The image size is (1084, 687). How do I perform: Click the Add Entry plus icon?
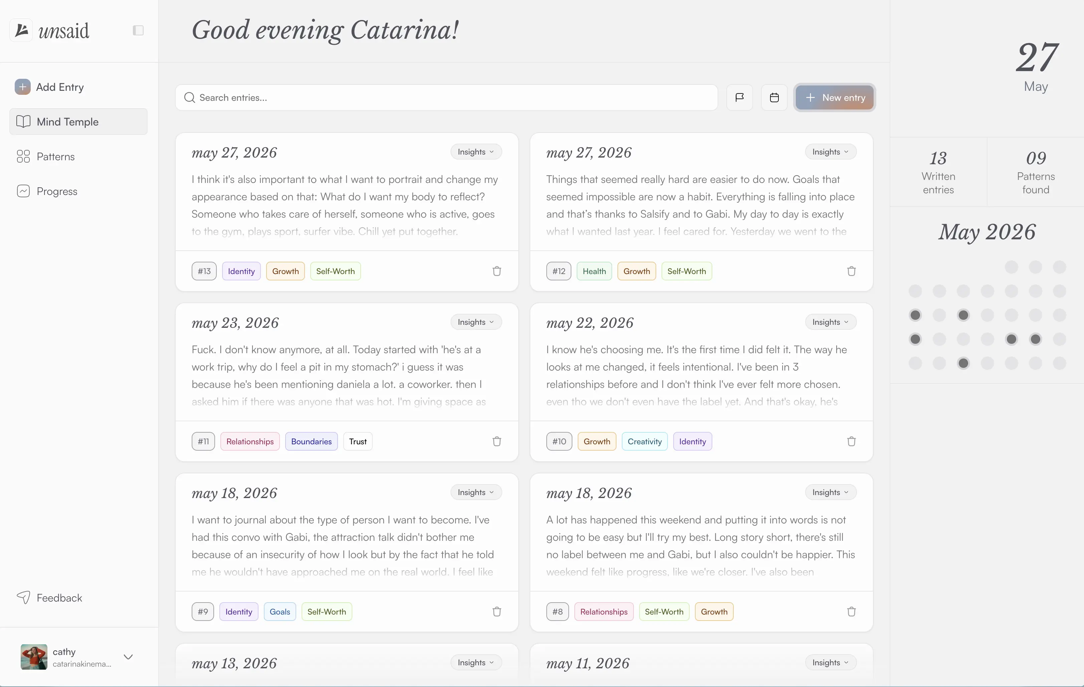22,87
